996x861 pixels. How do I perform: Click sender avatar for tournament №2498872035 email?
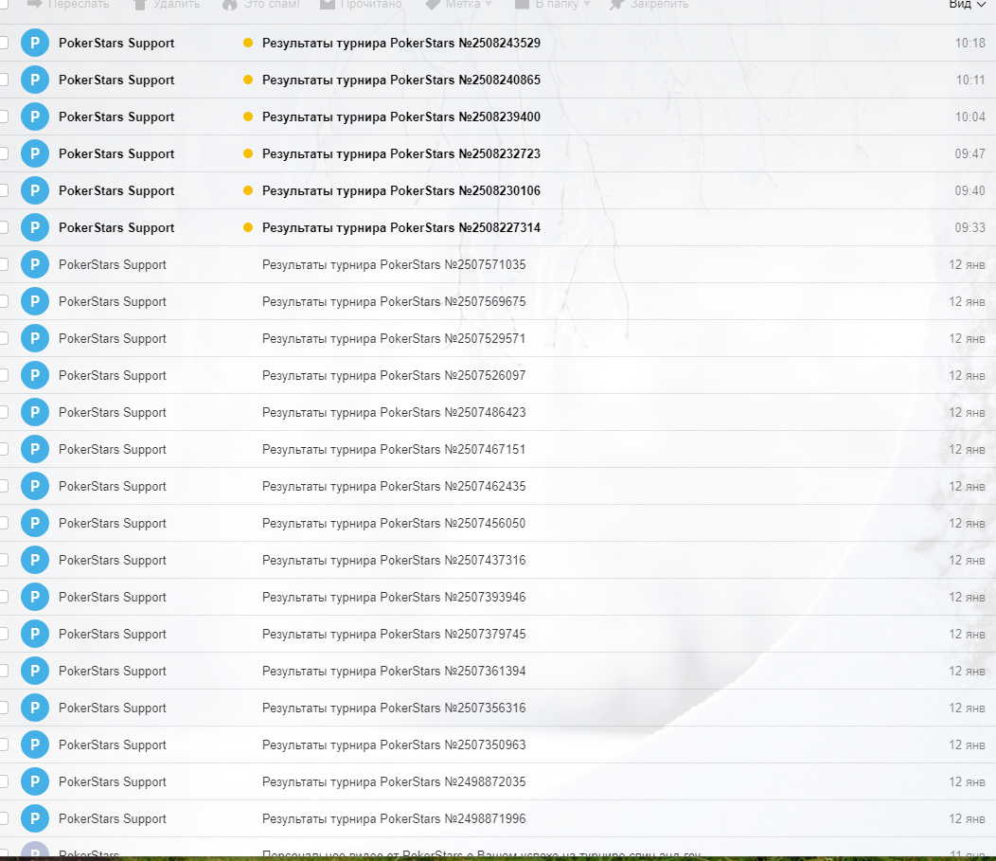tap(35, 781)
